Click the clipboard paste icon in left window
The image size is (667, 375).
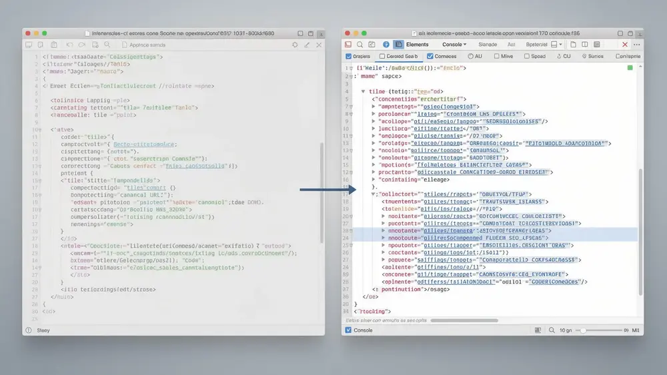(54, 45)
